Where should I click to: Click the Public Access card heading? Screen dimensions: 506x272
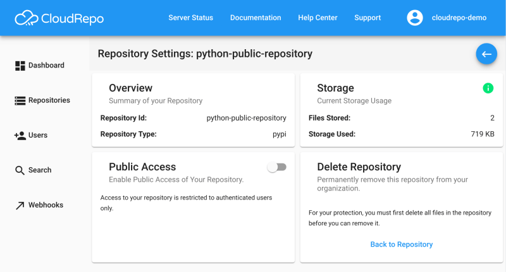tap(142, 167)
